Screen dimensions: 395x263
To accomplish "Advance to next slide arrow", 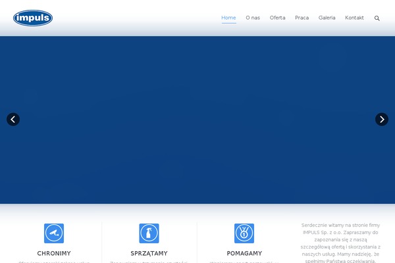I will 382,119.
